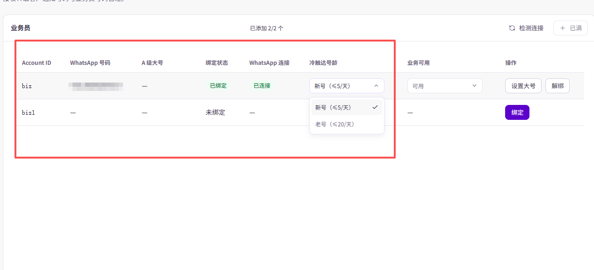This screenshot has width=594, height=270.
Task: Click the blurred WhatsApp number cell
Action: (x=96, y=86)
